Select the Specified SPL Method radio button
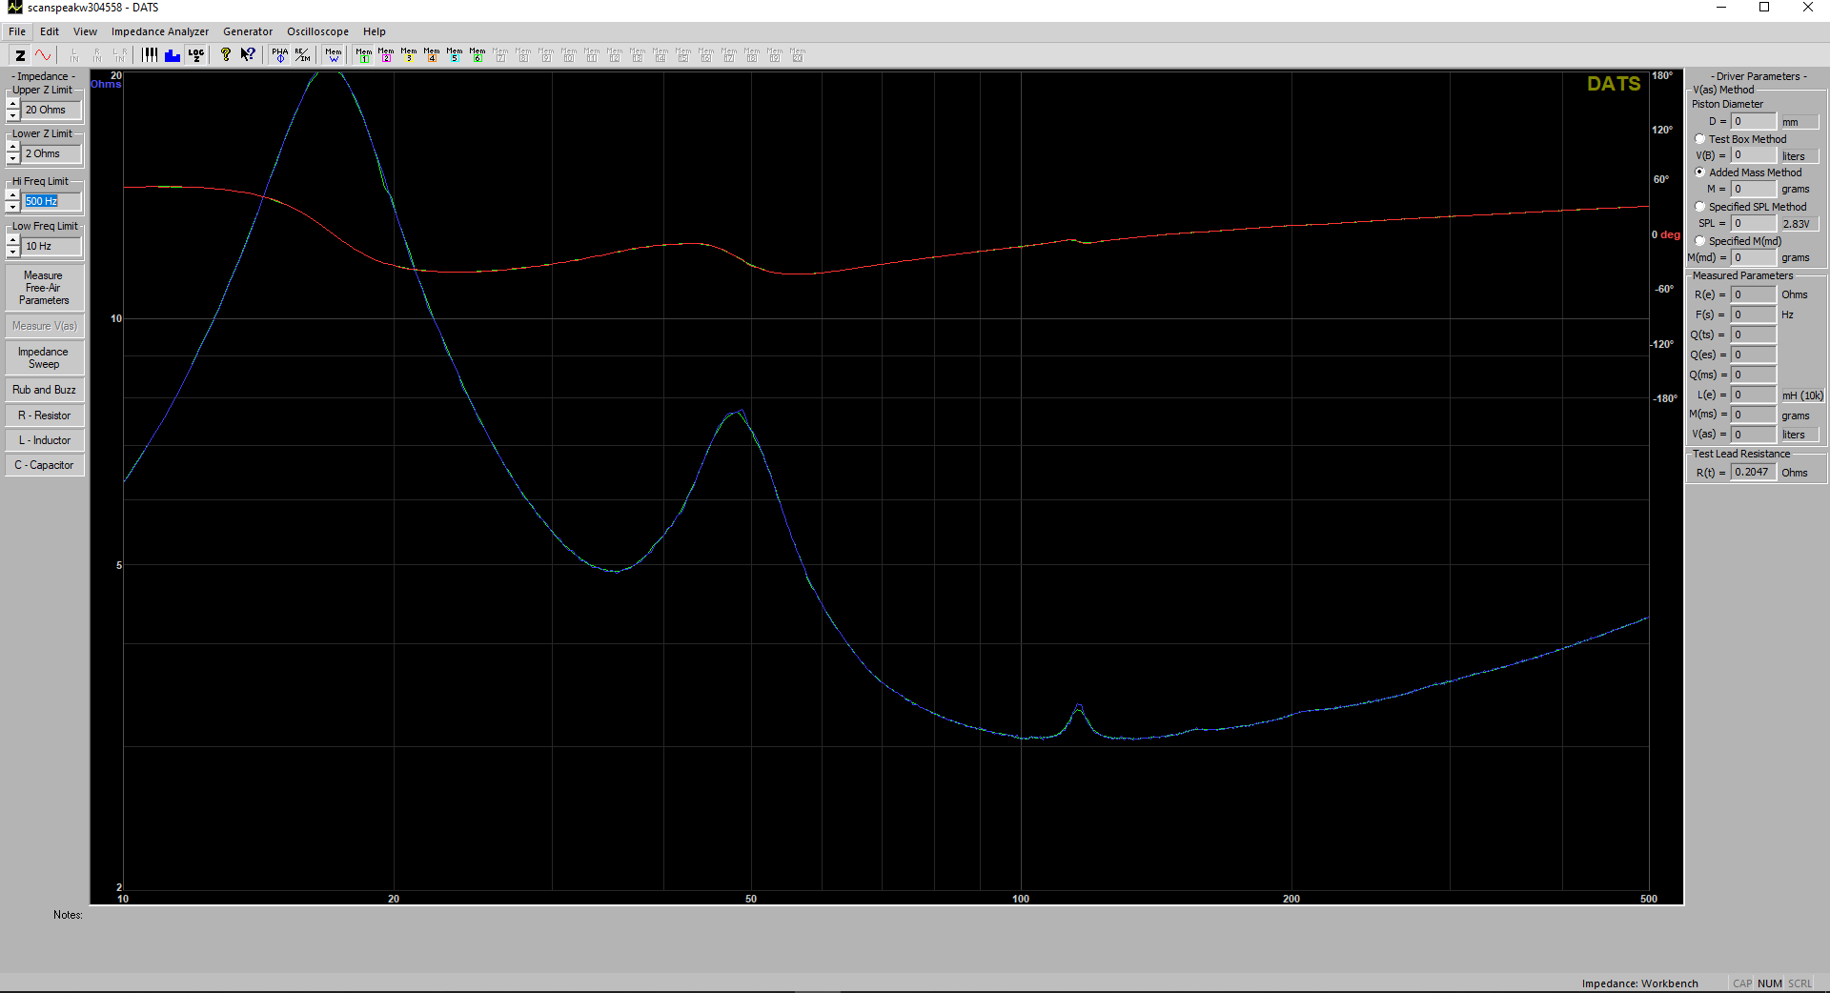Viewport: 1830px width, 993px height. coord(1699,207)
